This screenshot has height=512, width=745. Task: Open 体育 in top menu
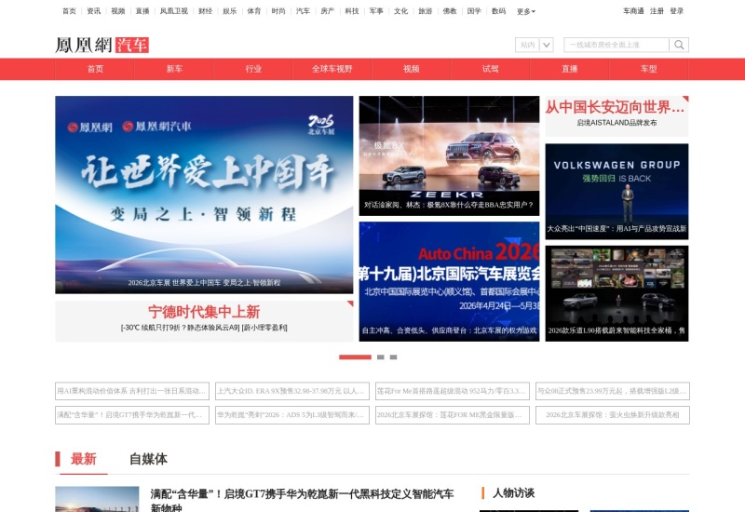[254, 11]
